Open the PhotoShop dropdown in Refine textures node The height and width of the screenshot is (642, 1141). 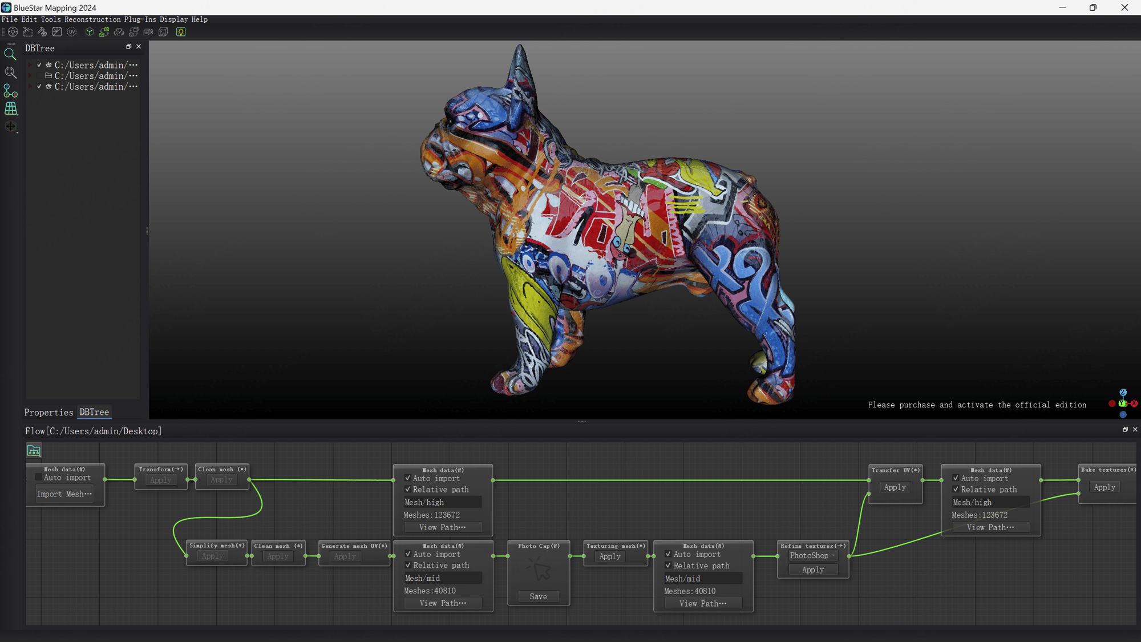pos(812,555)
